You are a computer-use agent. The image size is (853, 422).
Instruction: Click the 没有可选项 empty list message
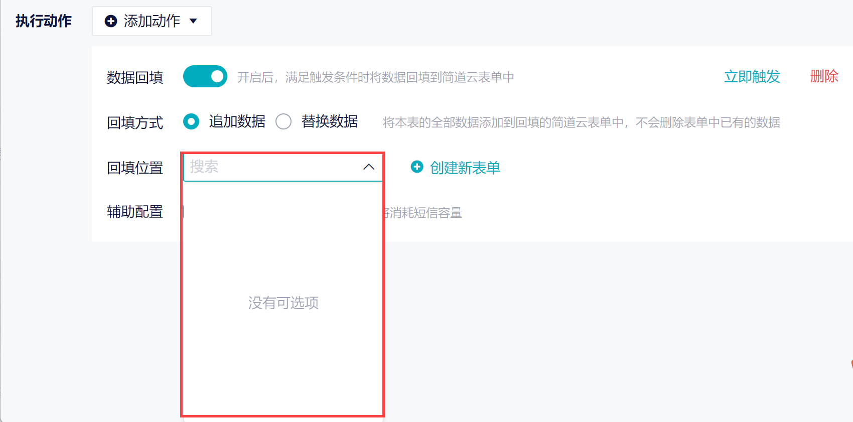tap(283, 303)
